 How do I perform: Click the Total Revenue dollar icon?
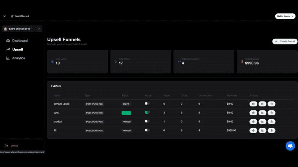[x=242, y=62]
